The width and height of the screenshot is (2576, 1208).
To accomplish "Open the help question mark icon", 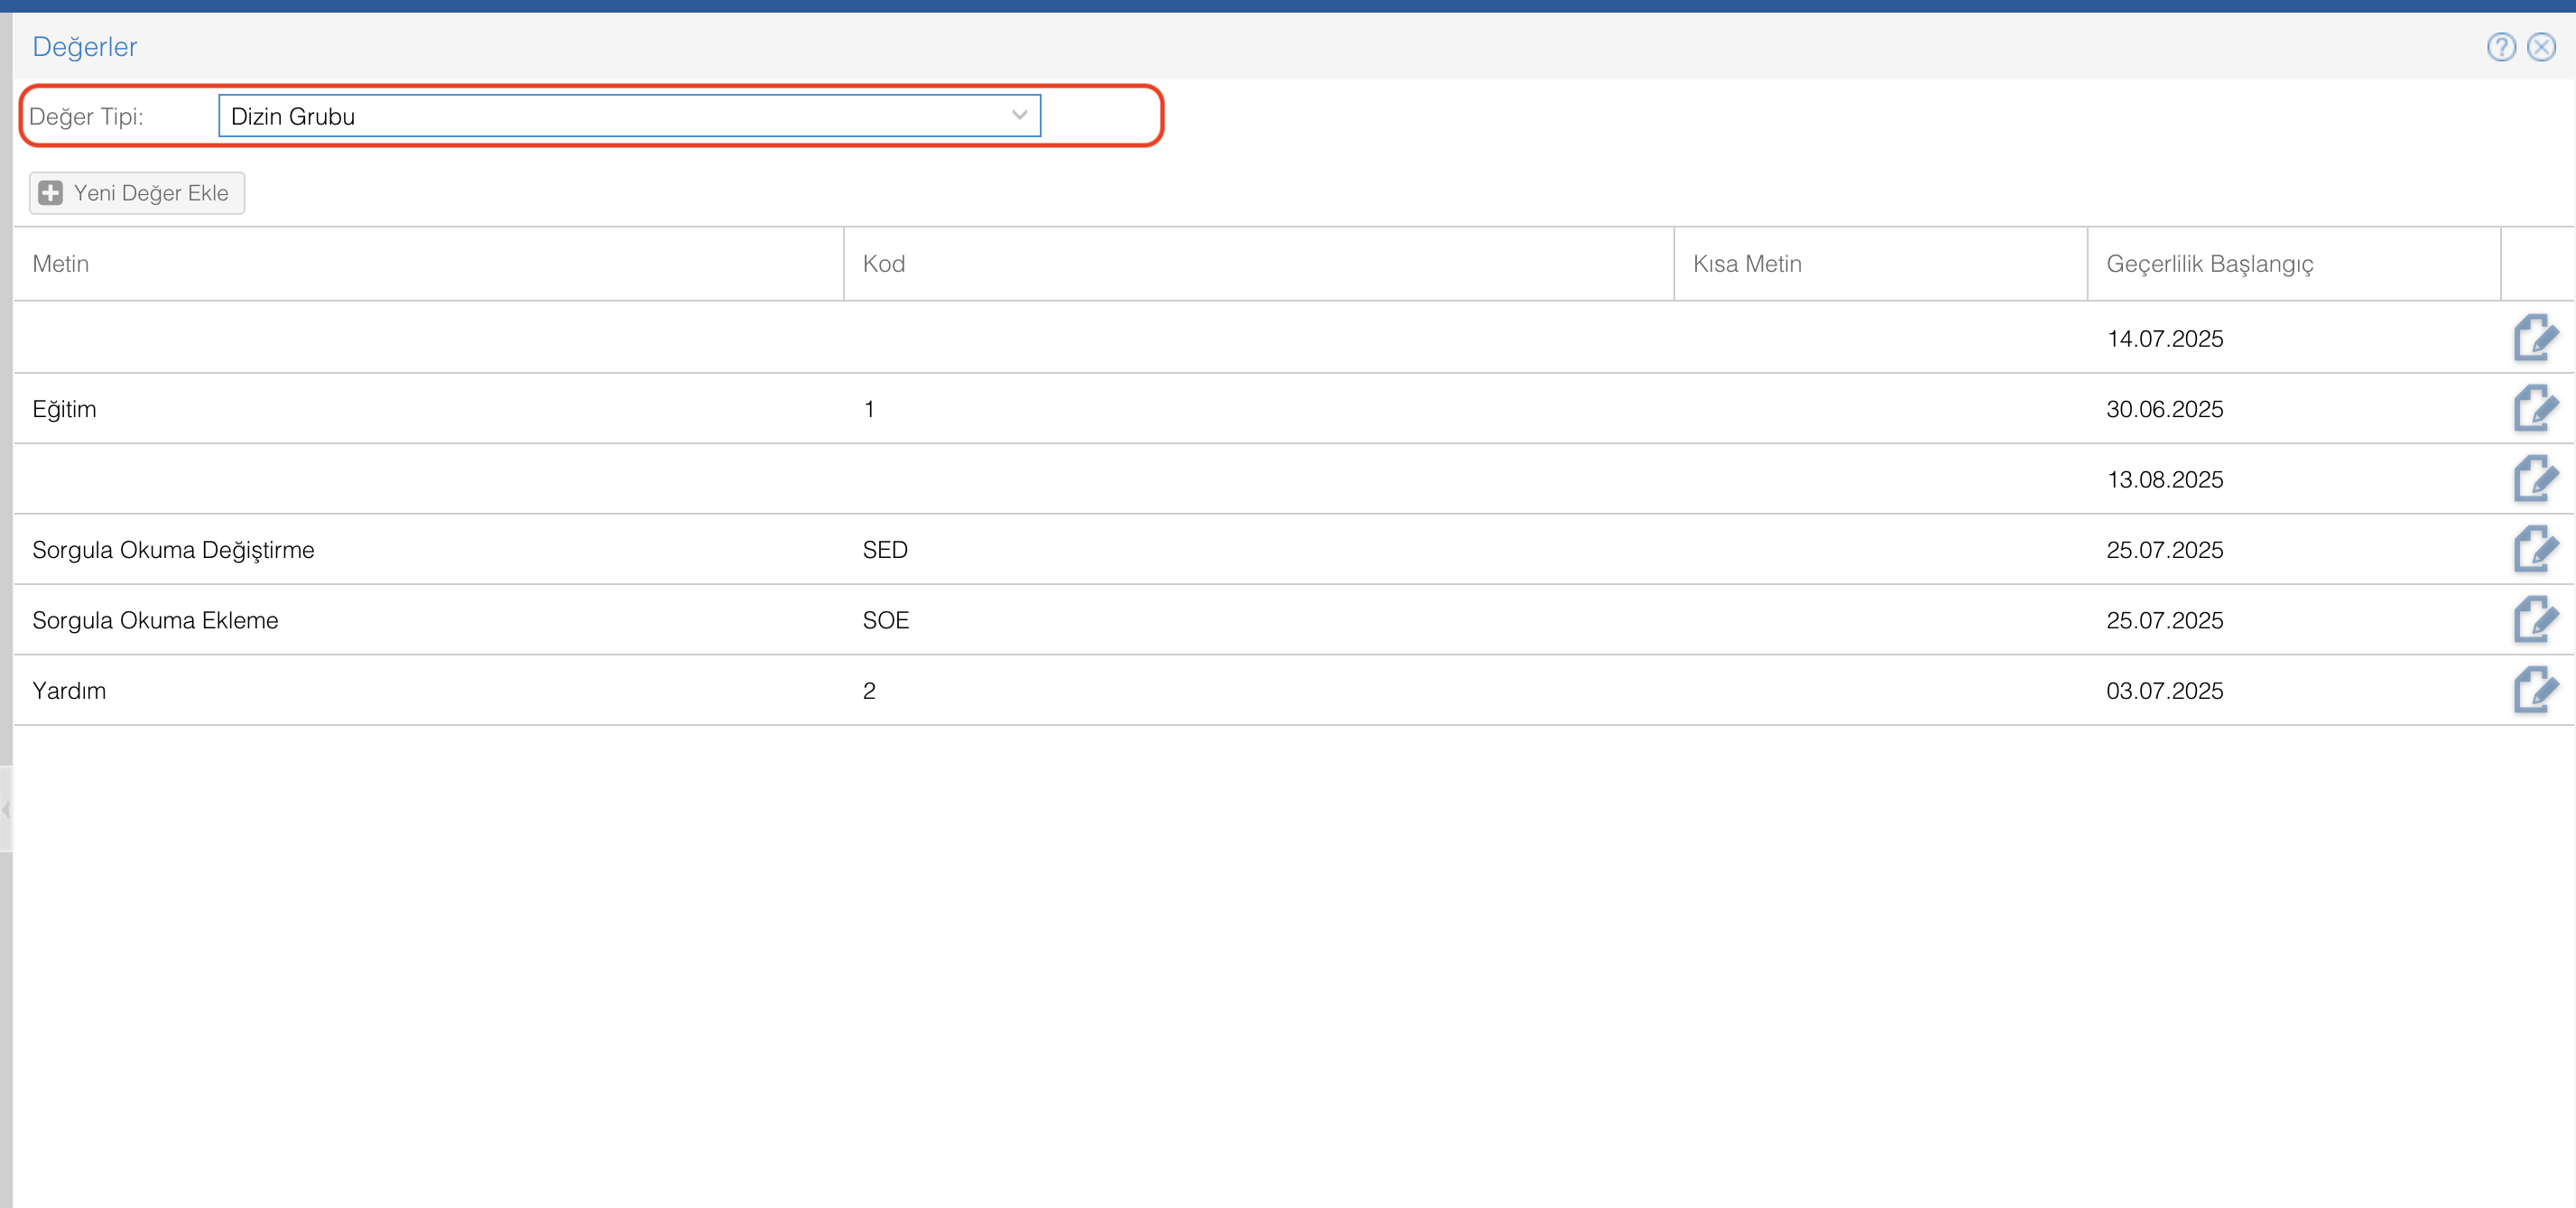I will tap(2501, 47).
